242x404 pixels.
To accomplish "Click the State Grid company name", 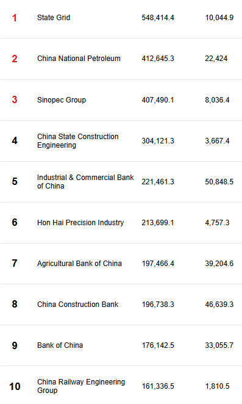I will (x=54, y=18).
